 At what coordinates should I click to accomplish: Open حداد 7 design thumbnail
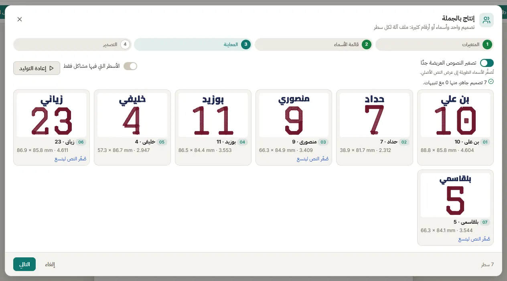click(375, 115)
